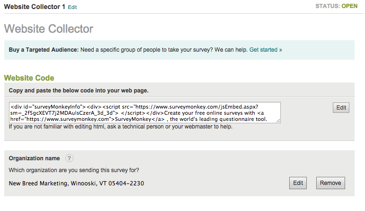
Task: Click the 'Copy and paste the below code' instruction
Action: (x=79, y=91)
